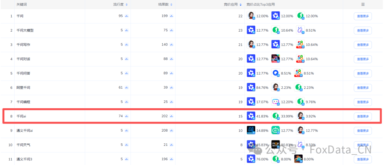The height and width of the screenshot is (165, 384).
Task: Sort by 竞价应用 column arrows
Action: [x=240, y=5]
